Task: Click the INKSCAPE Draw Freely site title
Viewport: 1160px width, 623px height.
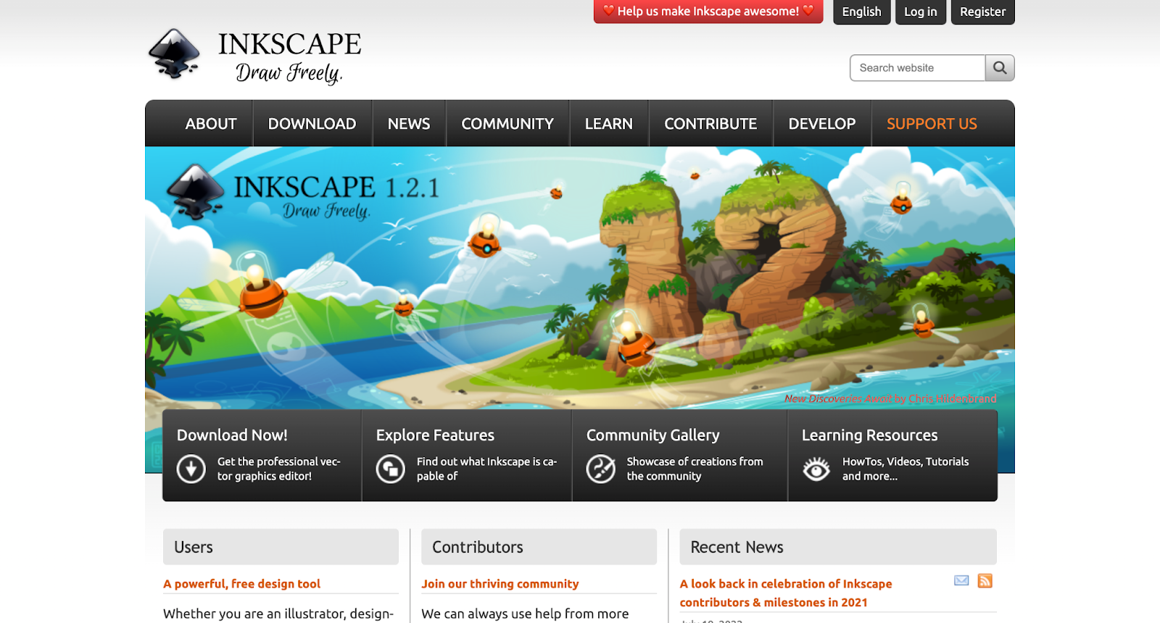Action: click(x=289, y=57)
